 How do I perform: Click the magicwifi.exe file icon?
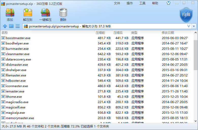tap(3, 107)
